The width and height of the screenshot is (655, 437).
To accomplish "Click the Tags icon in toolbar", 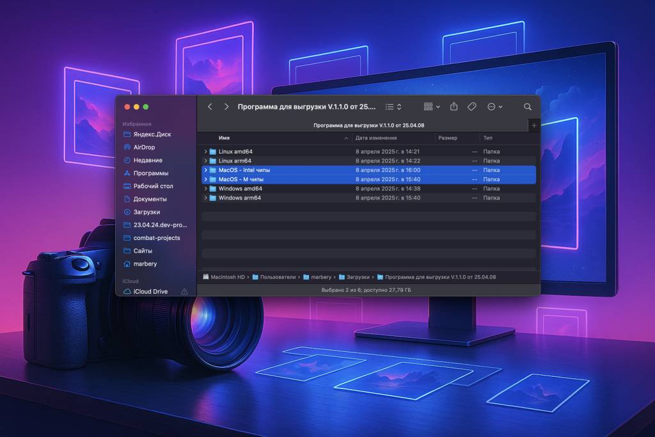I will tap(472, 107).
